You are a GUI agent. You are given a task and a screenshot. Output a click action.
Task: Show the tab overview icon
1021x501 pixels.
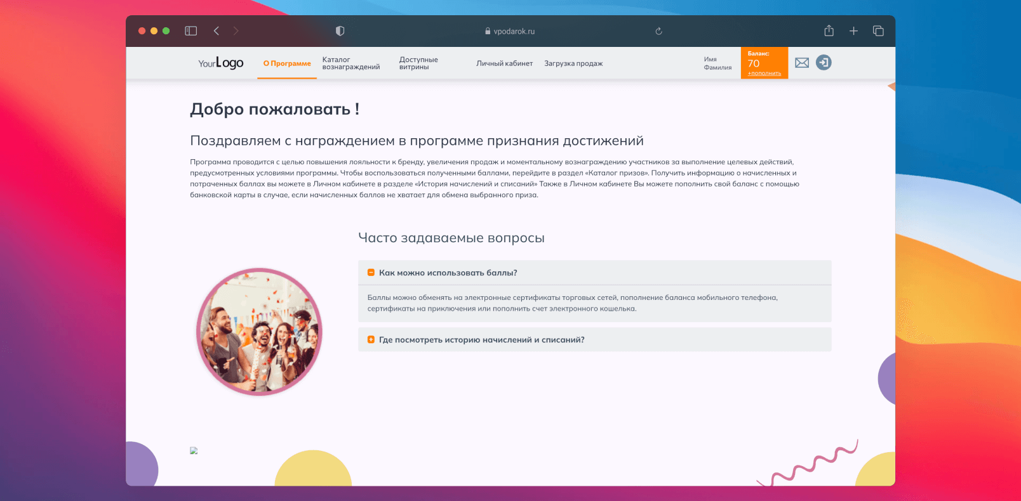click(878, 30)
